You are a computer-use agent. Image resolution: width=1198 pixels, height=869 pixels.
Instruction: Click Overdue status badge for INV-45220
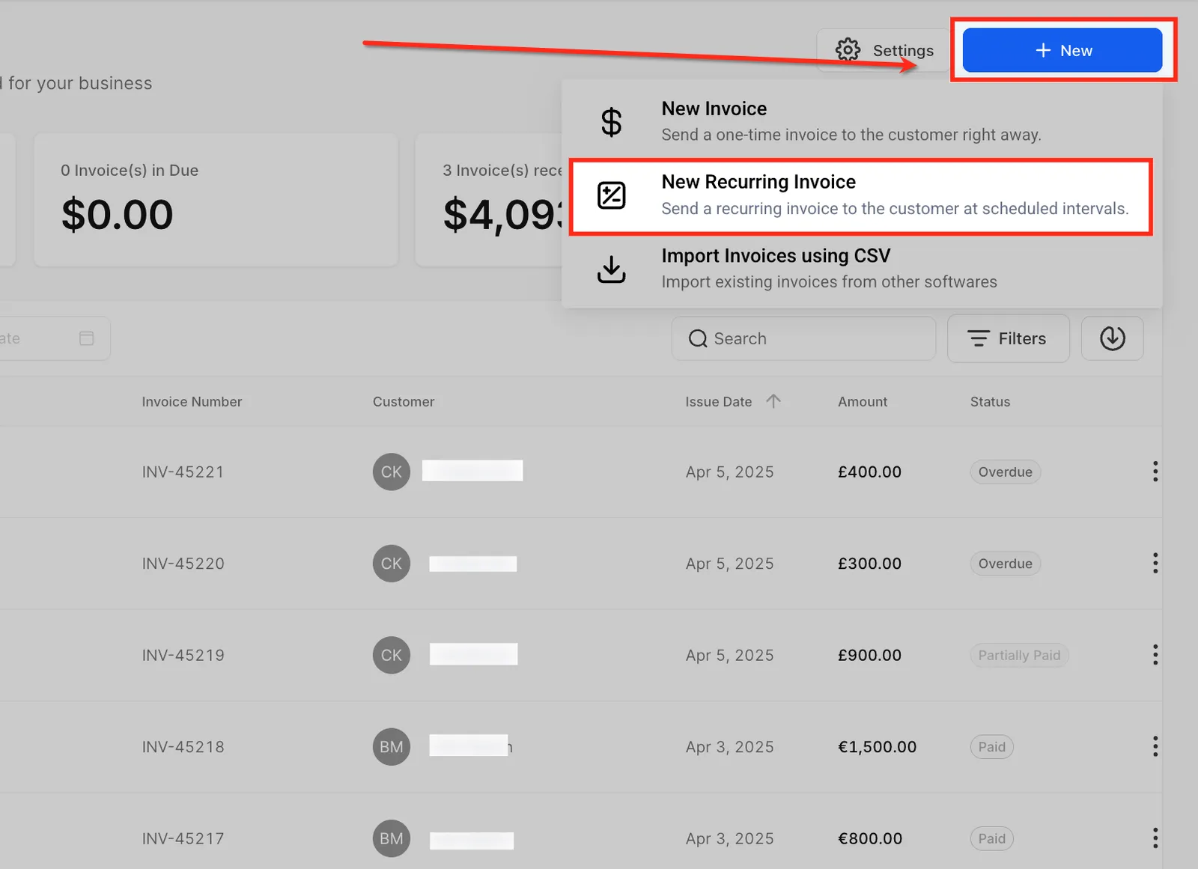1006,563
